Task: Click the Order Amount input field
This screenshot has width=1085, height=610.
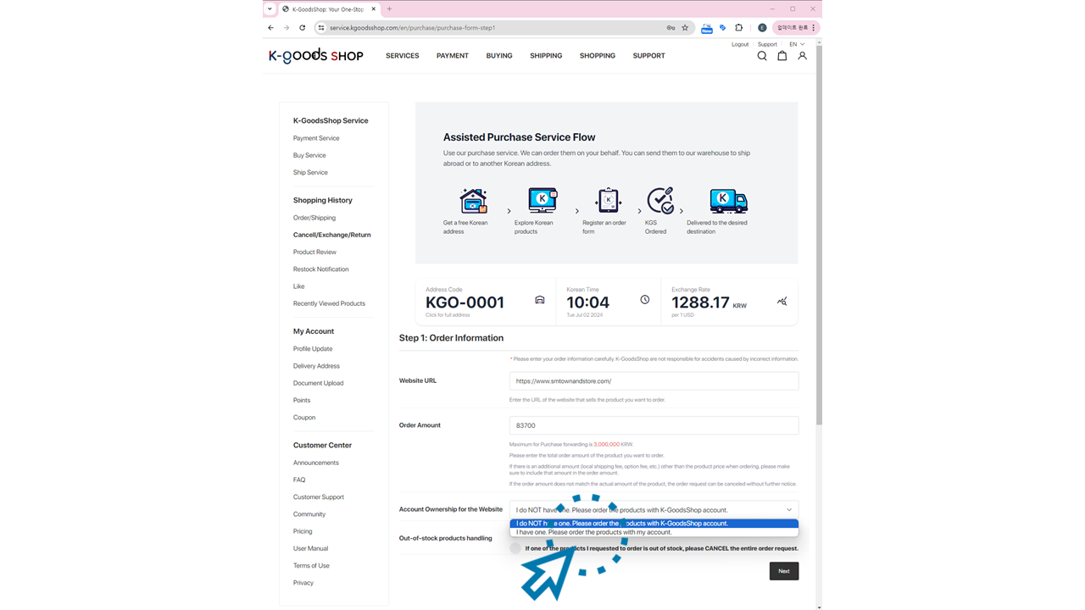Action: [654, 425]
